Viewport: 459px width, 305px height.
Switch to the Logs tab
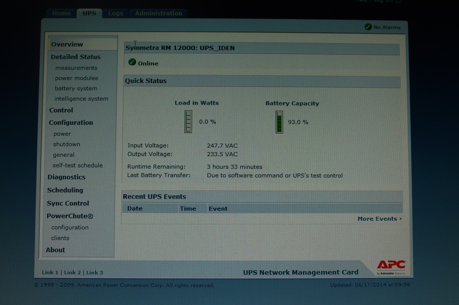115,13
